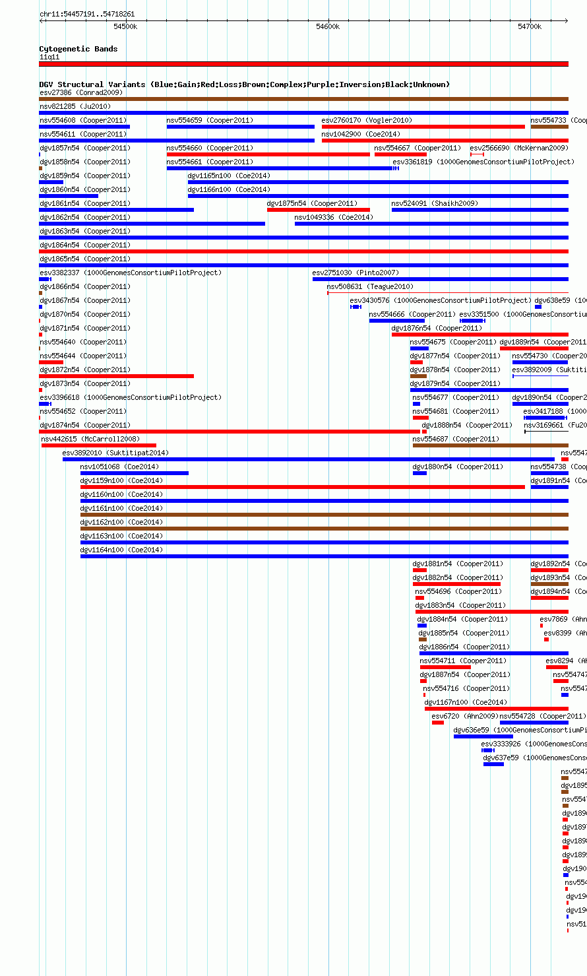The height and width of the screenshot is (976, 587).
Task: Select dgv1166n100 (Coe2014) label
Action: coord(229,189)
